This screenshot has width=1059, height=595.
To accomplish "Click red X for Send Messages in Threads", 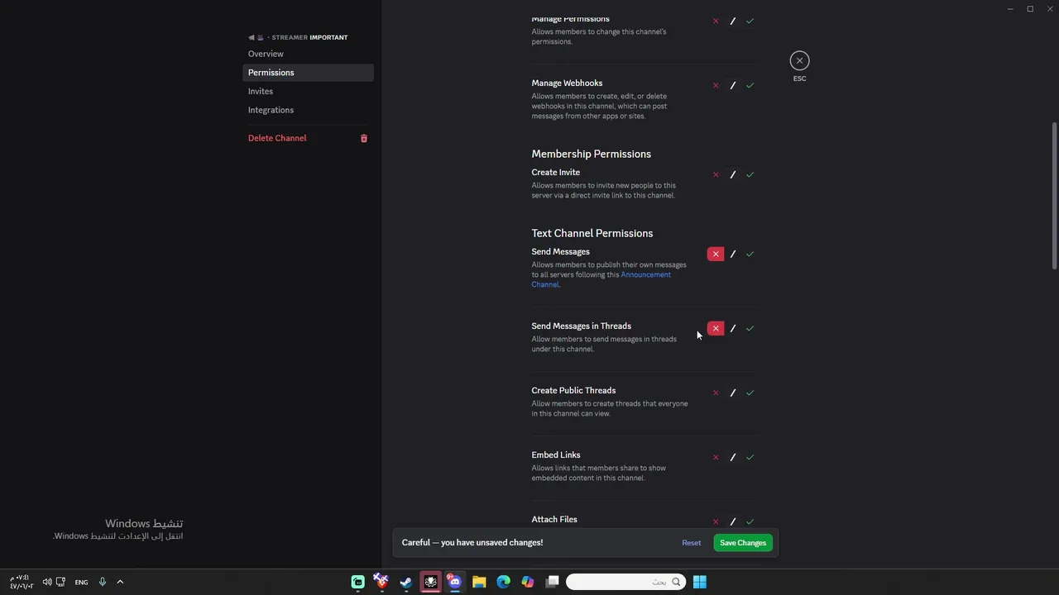I will tap(716, 328).
